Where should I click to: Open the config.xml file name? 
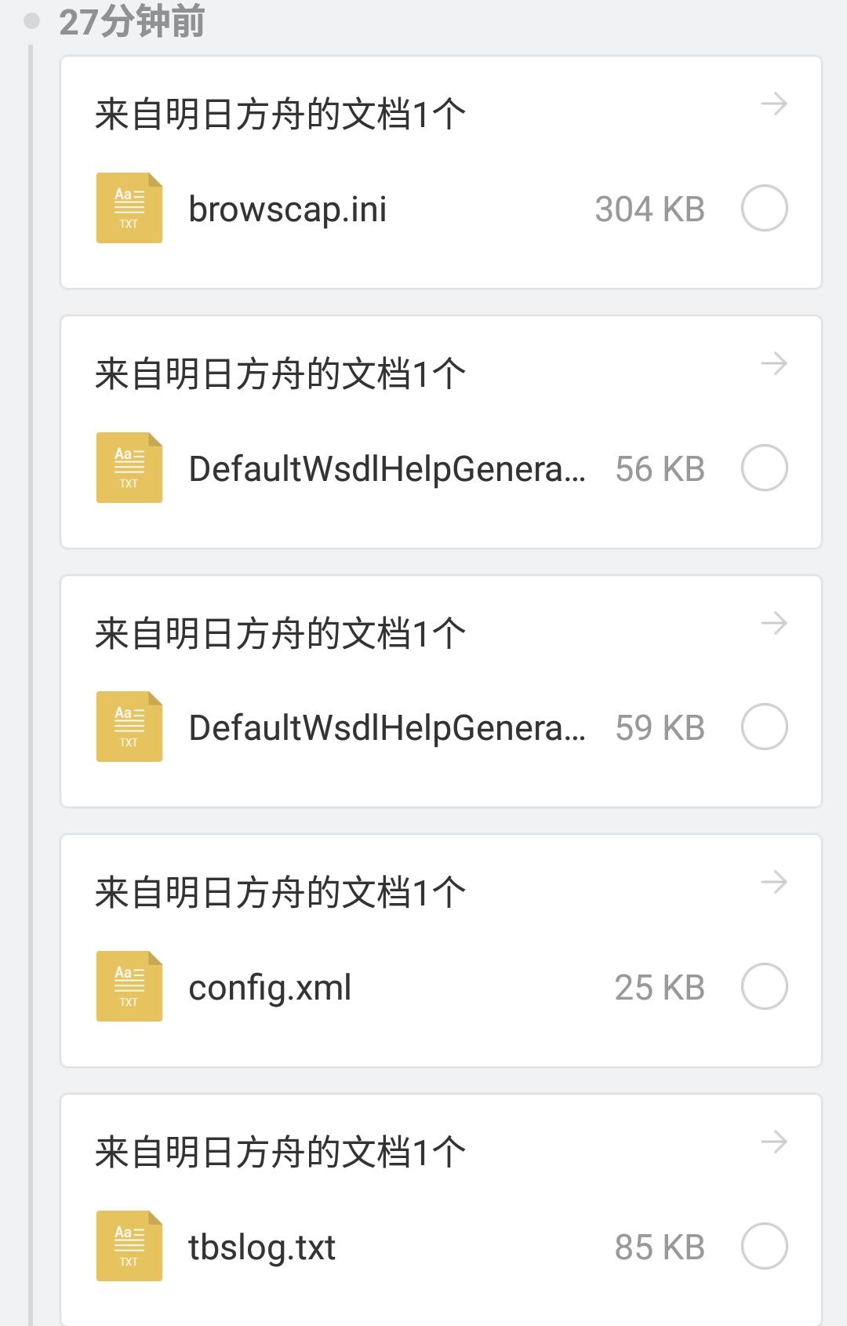[270, 988]
